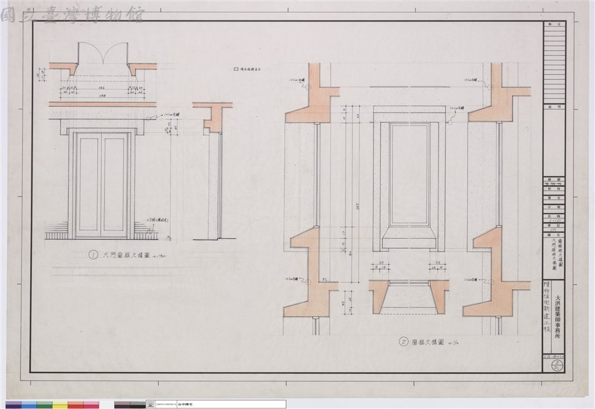The height and width of the screenshot is (409, 595).
Task: Click the FL floor level mark
Action: point(325,279)
